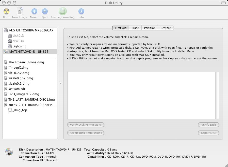Select the disk0s3 volume icon

10,35
